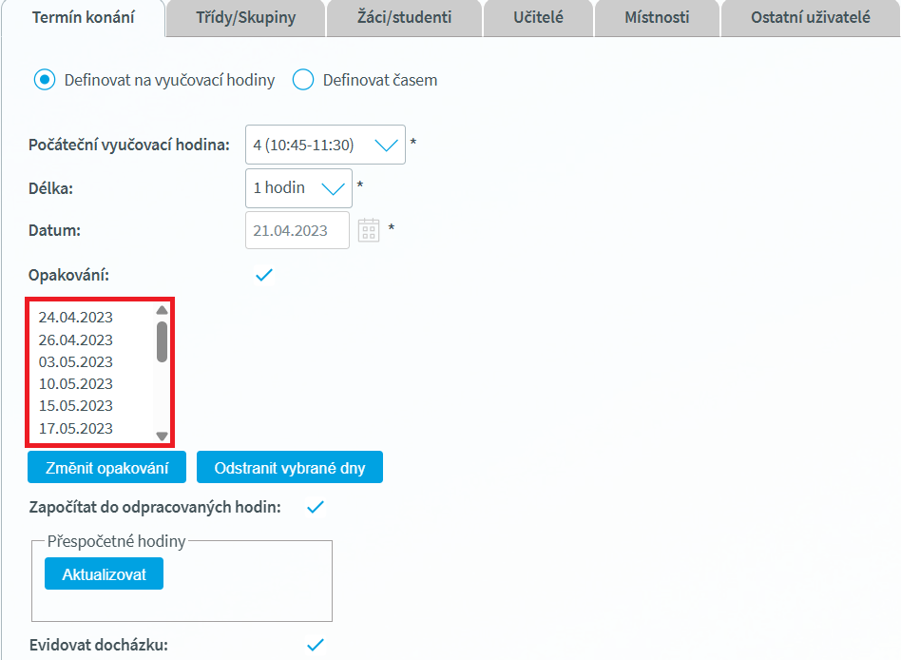Disable 'Evidovat docházku' checkmark
This screenshot has height=660, width=901.
[316, 645]
